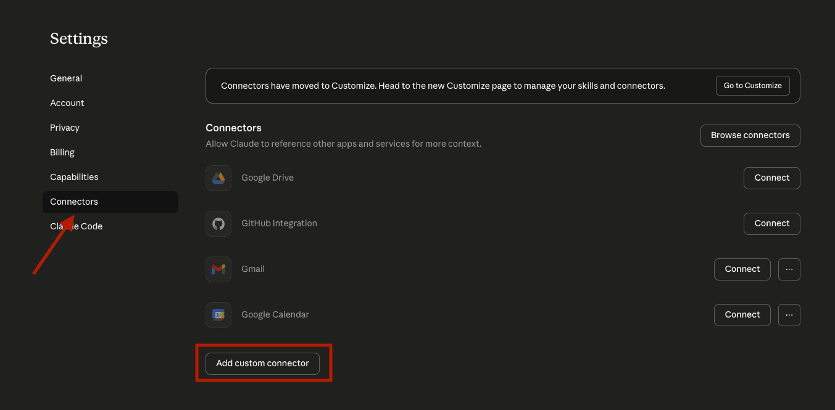This screenshot has width=835, height=410.
Task: Switch to the Account settings section
Action: coord(67,103)
